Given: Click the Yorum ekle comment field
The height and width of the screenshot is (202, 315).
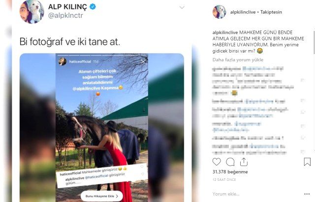Looking at the screenshot, I should pos(226,194).
